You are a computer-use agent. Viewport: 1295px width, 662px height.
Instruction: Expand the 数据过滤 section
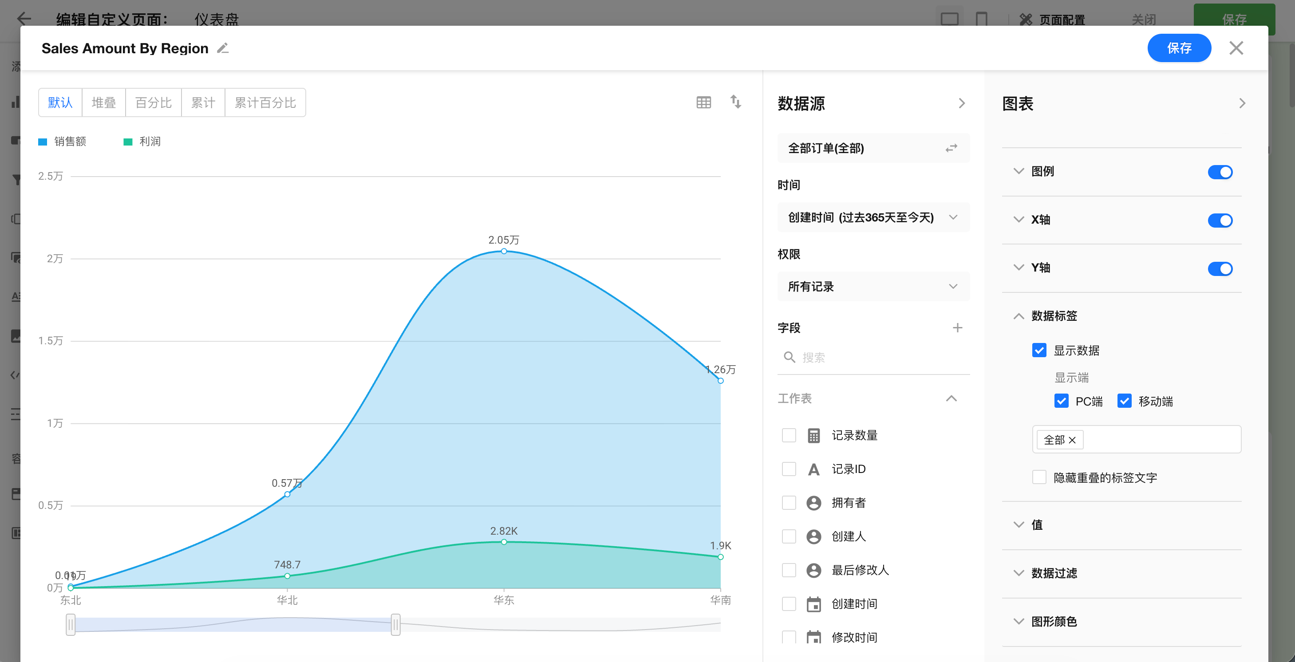(x=1019, y=573)
